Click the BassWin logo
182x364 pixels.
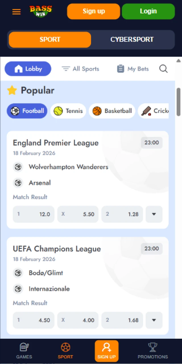pyautogui.click(x=41, y=11)
